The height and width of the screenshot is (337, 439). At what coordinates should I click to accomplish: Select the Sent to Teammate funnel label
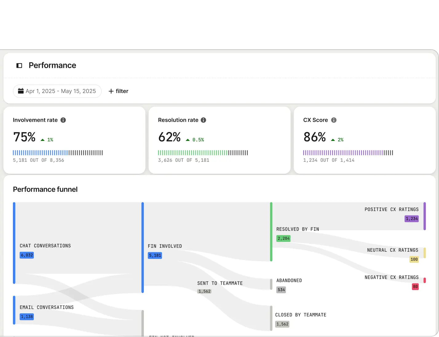[220, 283]
